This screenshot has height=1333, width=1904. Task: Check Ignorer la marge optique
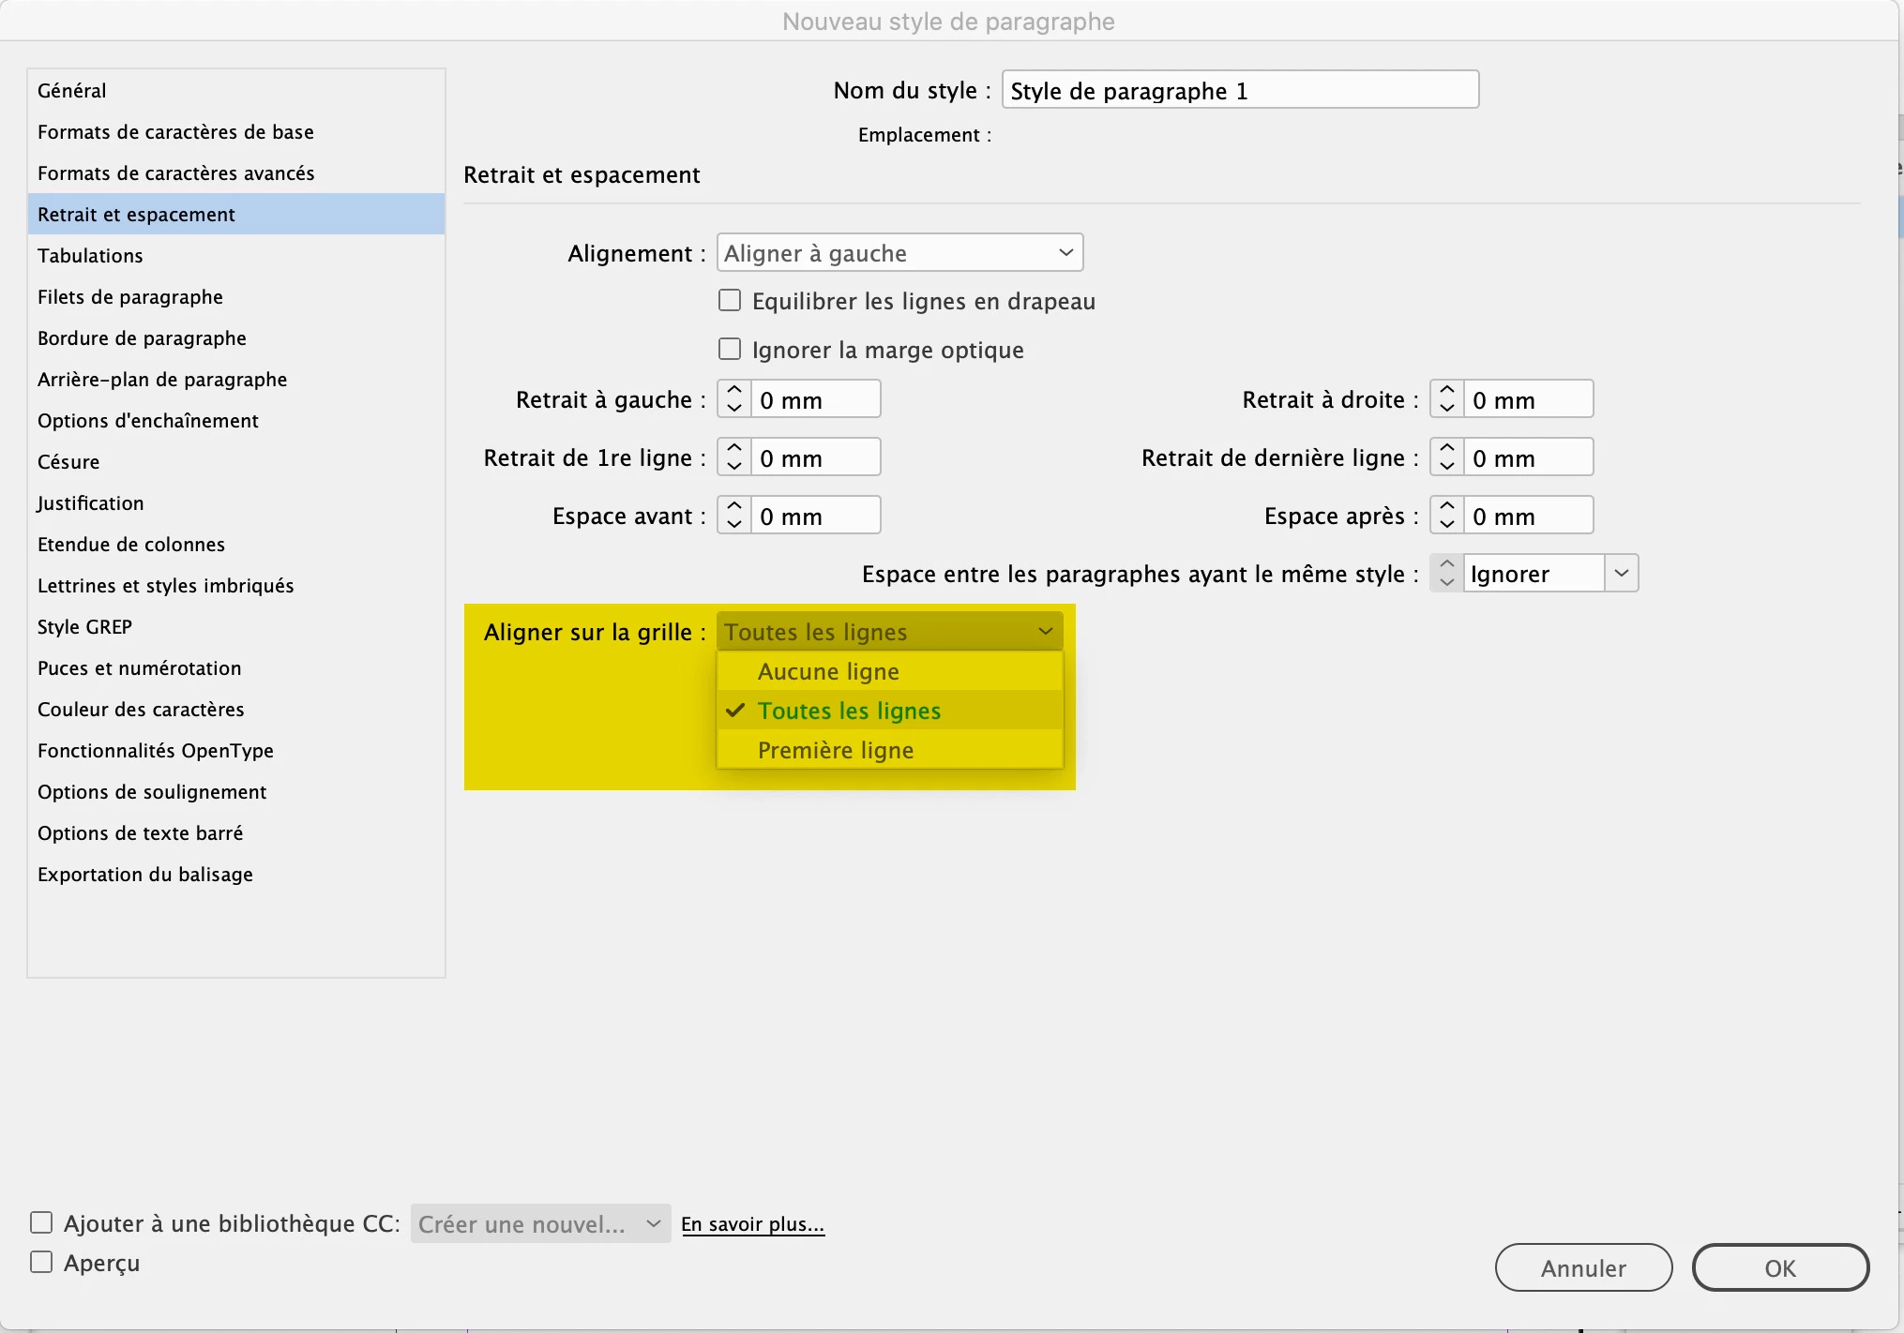[730, 350]
